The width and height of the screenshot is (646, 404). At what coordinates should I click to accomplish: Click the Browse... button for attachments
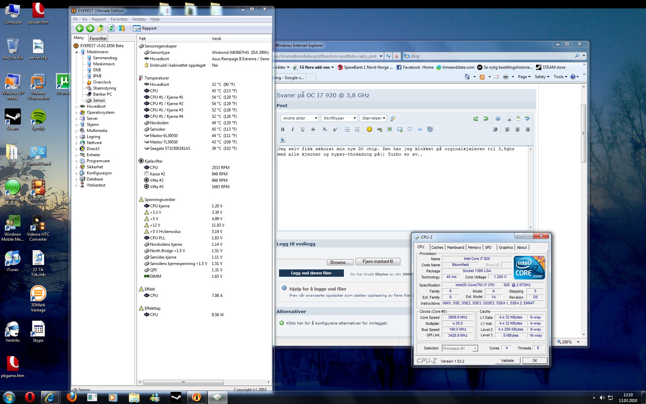(340, 262)
